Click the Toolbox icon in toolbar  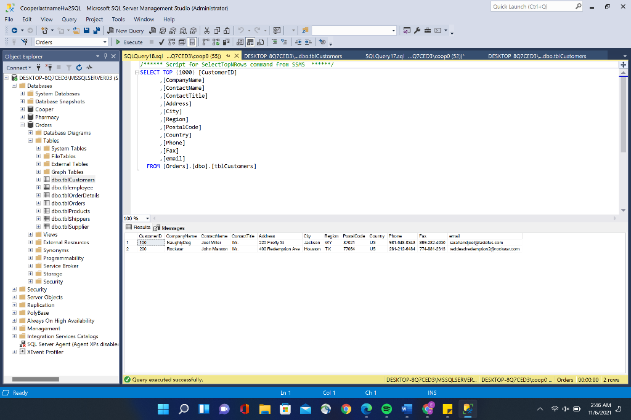pyautogui.click(x=428, y=31)
